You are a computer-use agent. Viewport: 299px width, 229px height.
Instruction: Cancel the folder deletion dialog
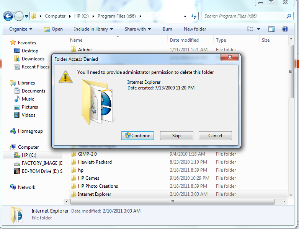pyautogui.click(x=215, y=136)
